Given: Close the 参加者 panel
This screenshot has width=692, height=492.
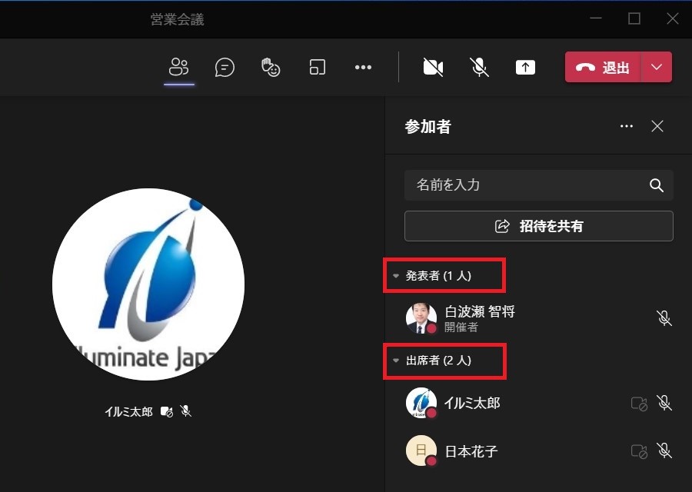Looking at the screenshot, I should 657,126.
